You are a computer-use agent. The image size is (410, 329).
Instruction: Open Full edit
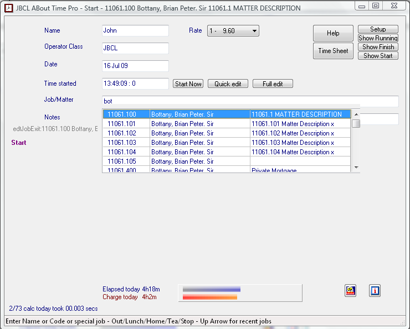[273, 84]
